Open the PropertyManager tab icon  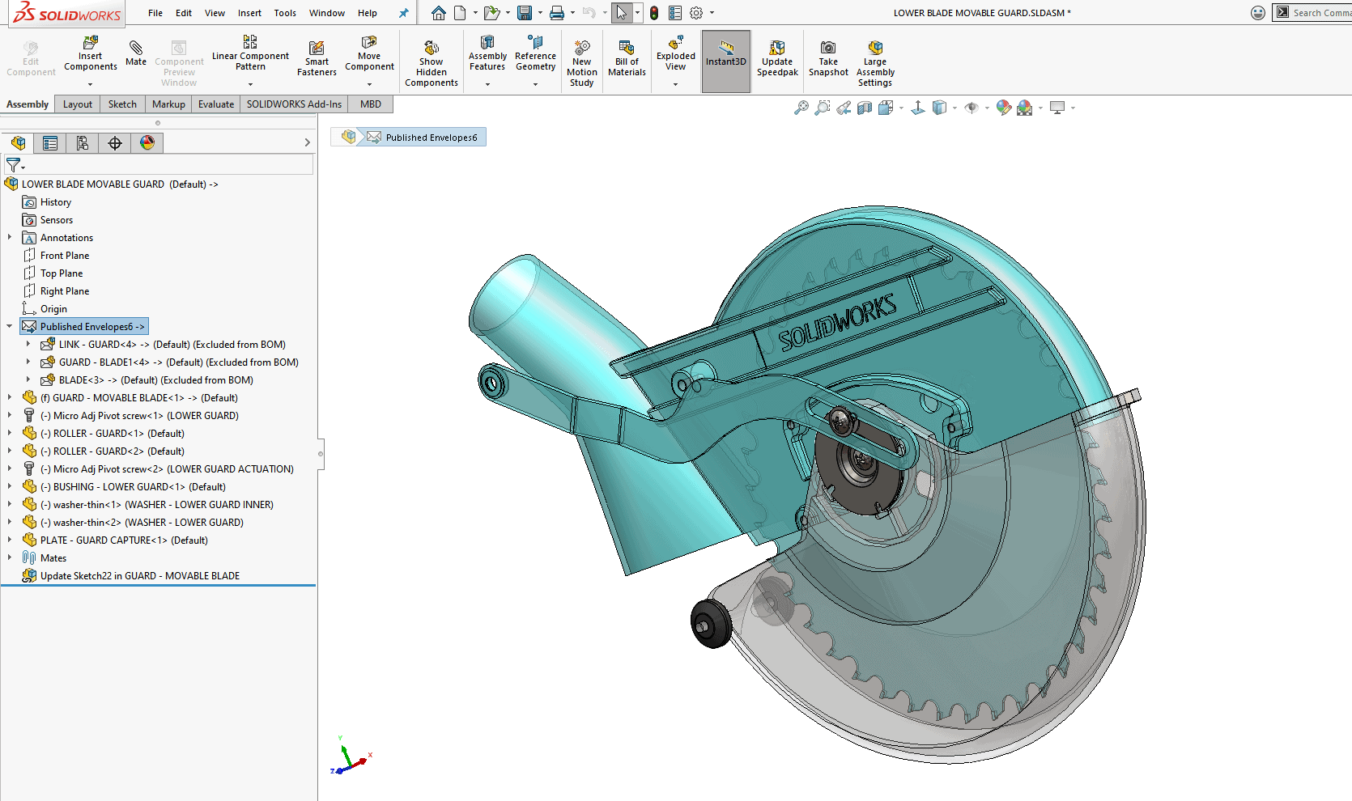click(x=50, y=143)
